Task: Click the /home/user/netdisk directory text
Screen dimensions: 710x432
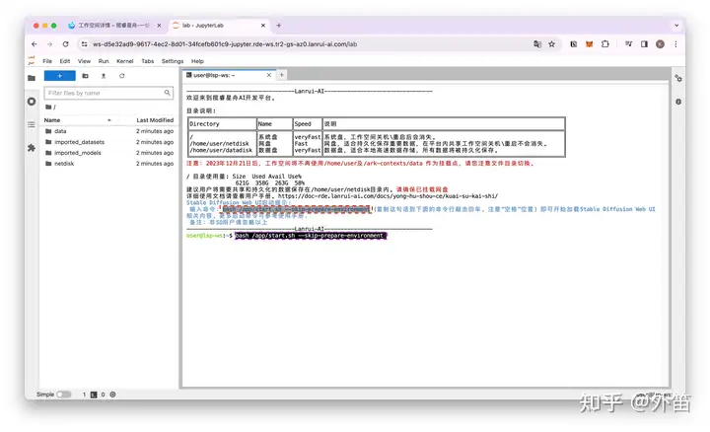Action: 219,144
